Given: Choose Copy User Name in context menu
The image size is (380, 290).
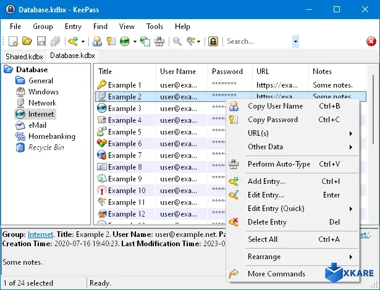Looking at the screenshot, I should 292,106.
